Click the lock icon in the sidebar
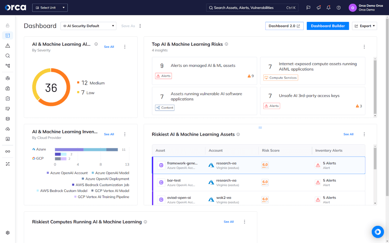The width and height of the screenshot is (389, 243). [8, 26]
